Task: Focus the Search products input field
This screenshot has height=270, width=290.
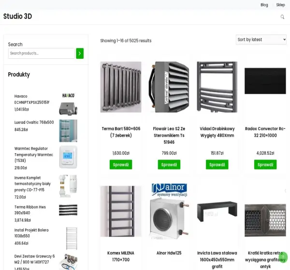Action: [x=42, y=54]
